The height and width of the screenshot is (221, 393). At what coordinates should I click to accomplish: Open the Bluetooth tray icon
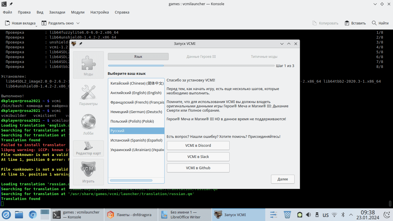343,215
